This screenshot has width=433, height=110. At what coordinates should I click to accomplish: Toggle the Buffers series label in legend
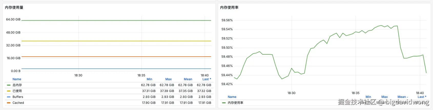(x=18, y=97)
